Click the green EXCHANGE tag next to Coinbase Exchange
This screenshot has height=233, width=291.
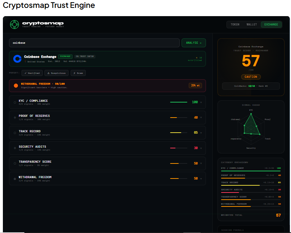(65, 56)
